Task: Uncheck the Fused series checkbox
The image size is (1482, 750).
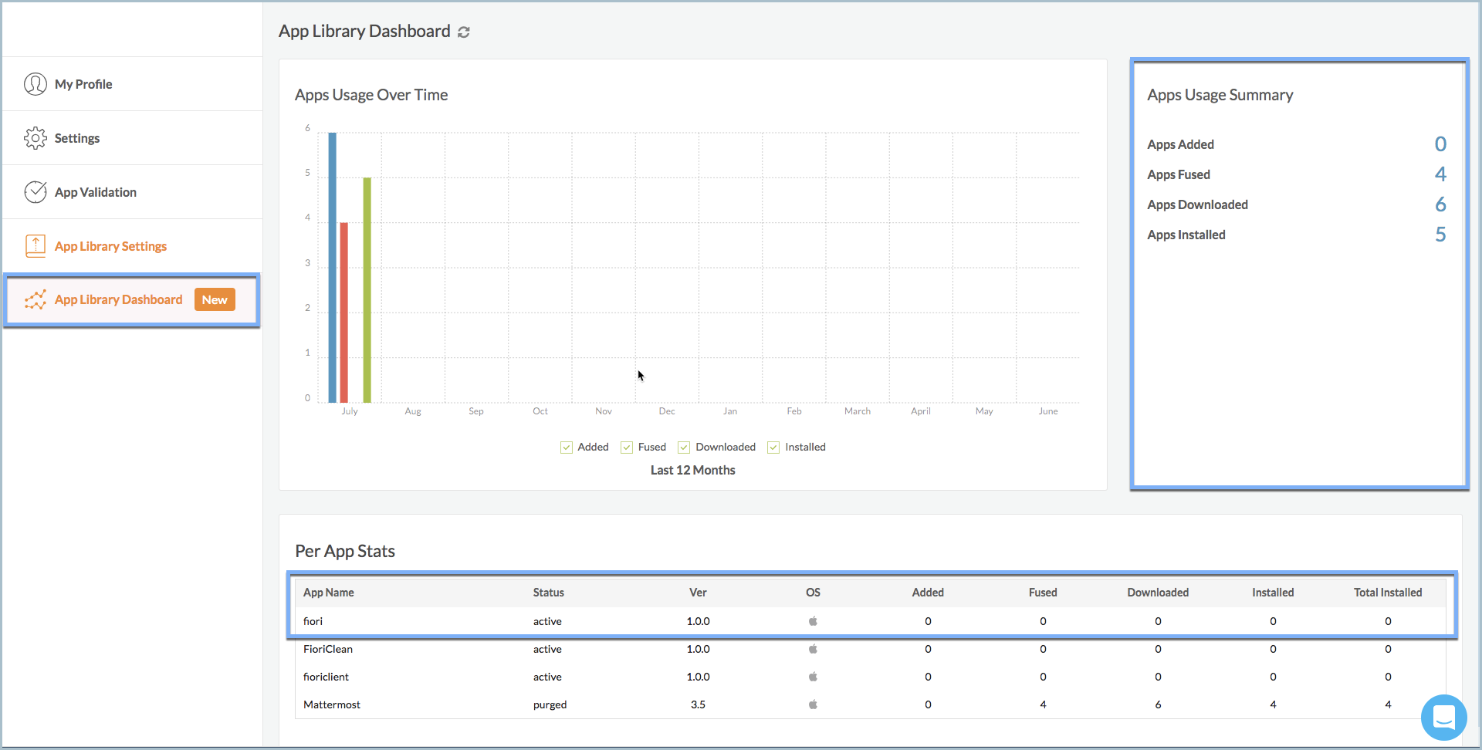Action: coord(627,448)
